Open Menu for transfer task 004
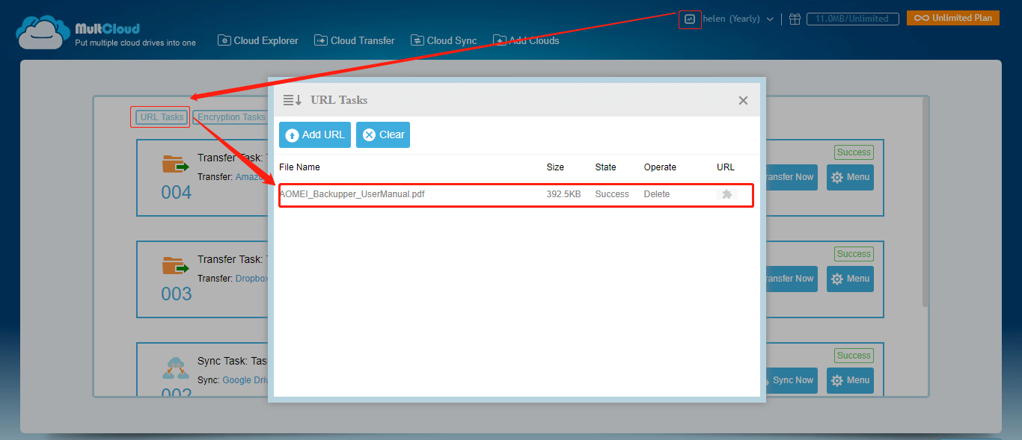1022x440 pixels. coord(850,177)
